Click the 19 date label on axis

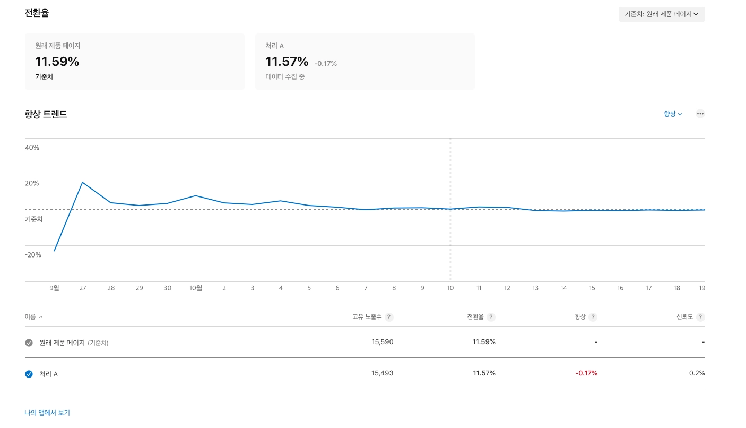coord(702,288)
